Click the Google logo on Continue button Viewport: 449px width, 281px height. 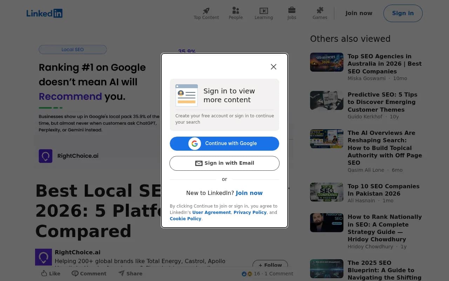point(195,143)
